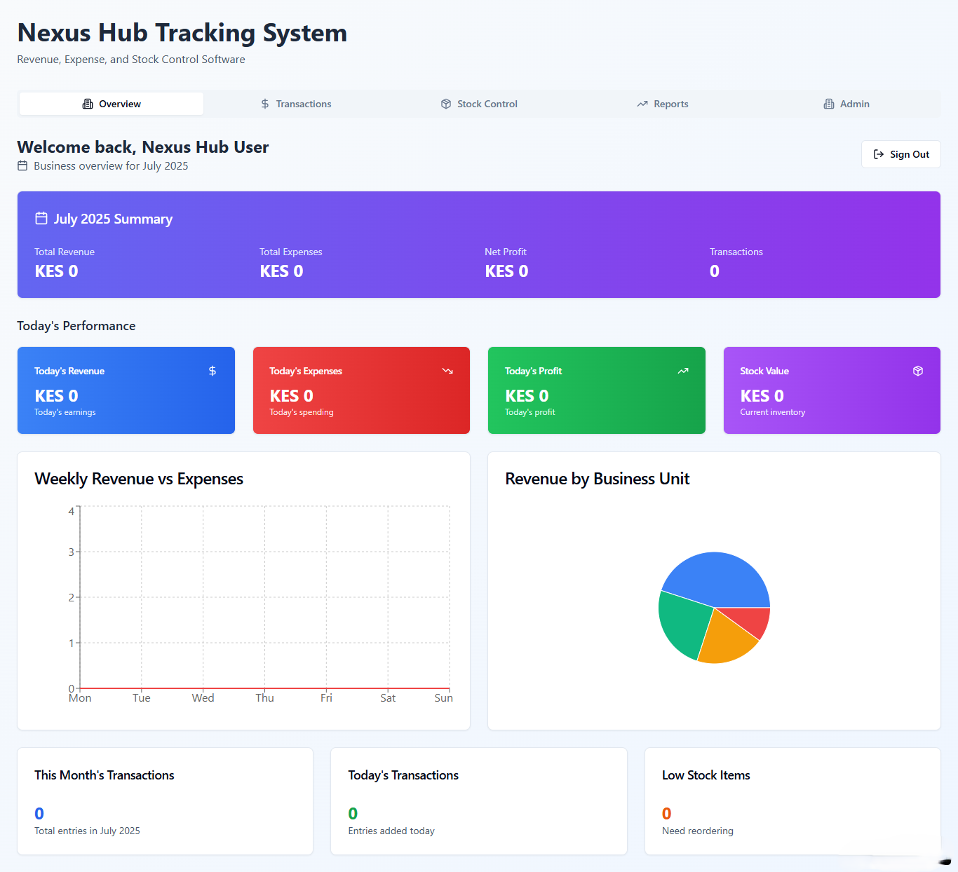Click the upward trend icon on Today's Profit card
The image size is (958, 872).
[x=682, y=371]
